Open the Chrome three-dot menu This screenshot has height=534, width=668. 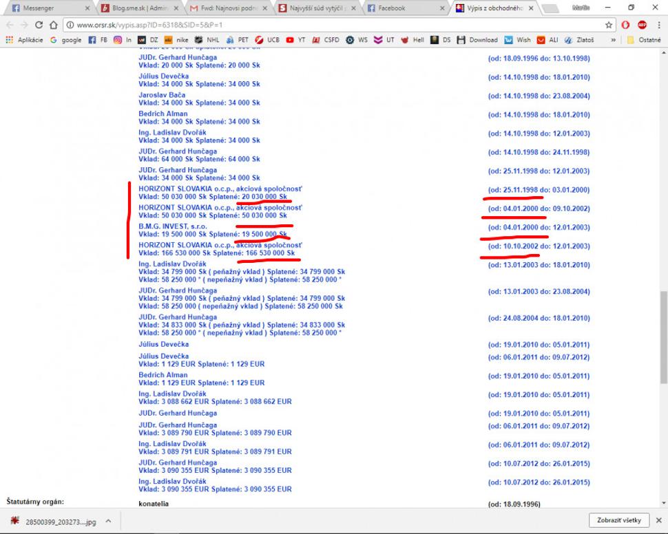(658, 25)
